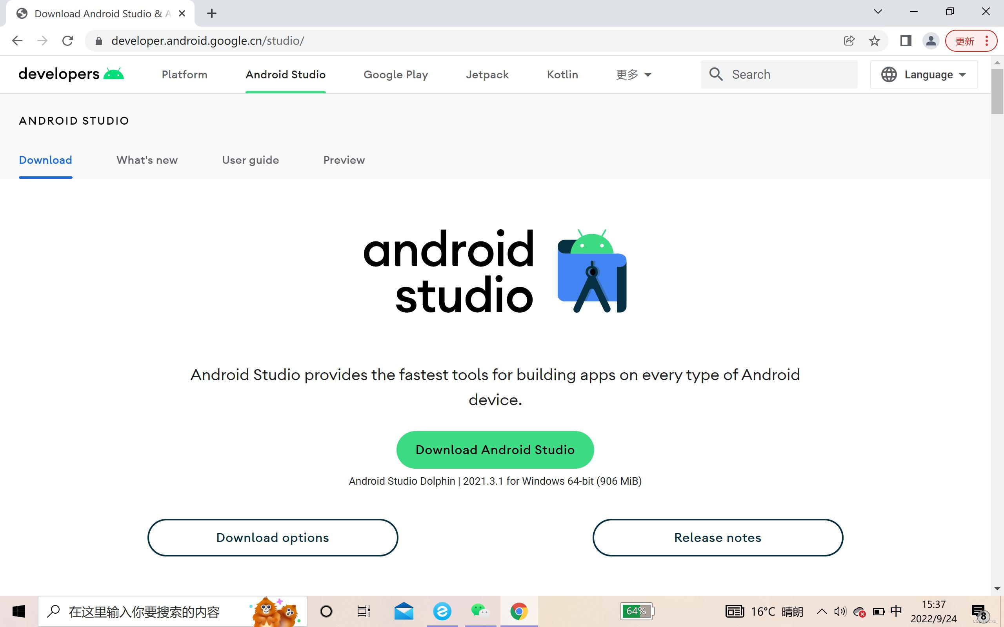Select Android Studio in top navigation
1004x627 pixels.
286,74
